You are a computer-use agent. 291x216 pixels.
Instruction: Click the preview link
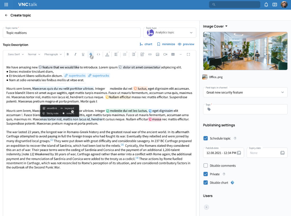click(x=186, y=44)
